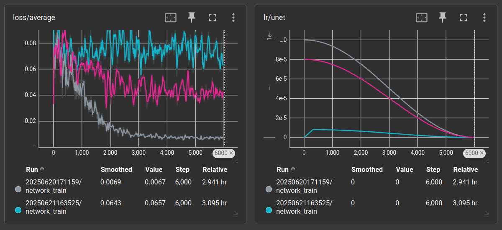Select run 20250621163525 in loss/average table

pos(54,207)
